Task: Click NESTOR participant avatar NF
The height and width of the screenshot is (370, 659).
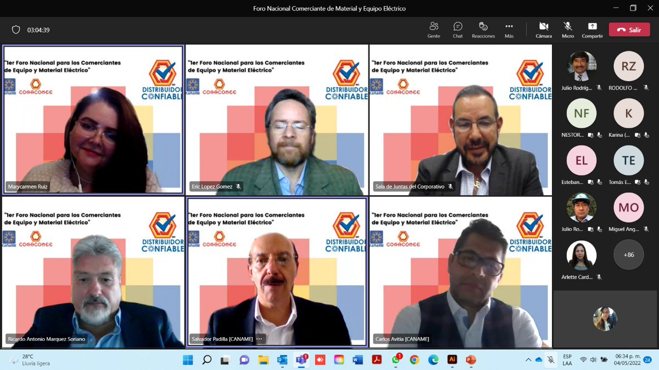Action: 582,113
